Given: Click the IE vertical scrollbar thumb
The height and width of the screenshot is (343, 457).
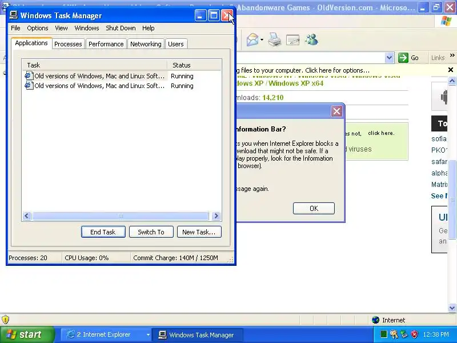Looking at the screenshot, I should point(452,200).
